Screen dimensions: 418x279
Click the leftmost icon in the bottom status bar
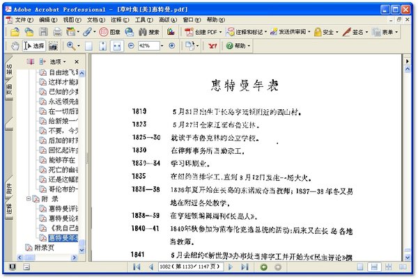click(x=13, y=266)
